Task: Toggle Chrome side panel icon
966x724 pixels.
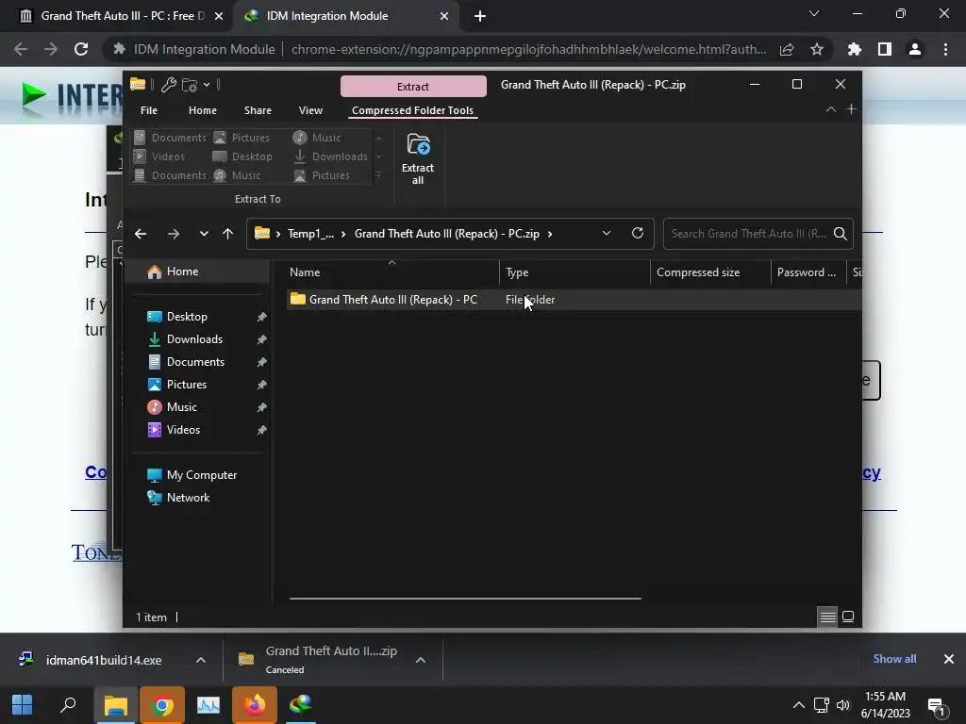Action: click(885, 49)
